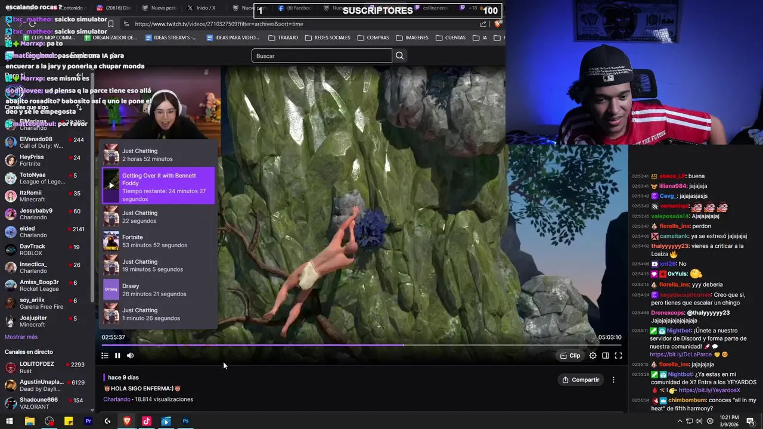Open HeyPriss channel in sidebar
The image size is (763, 429).
[46, 160]
